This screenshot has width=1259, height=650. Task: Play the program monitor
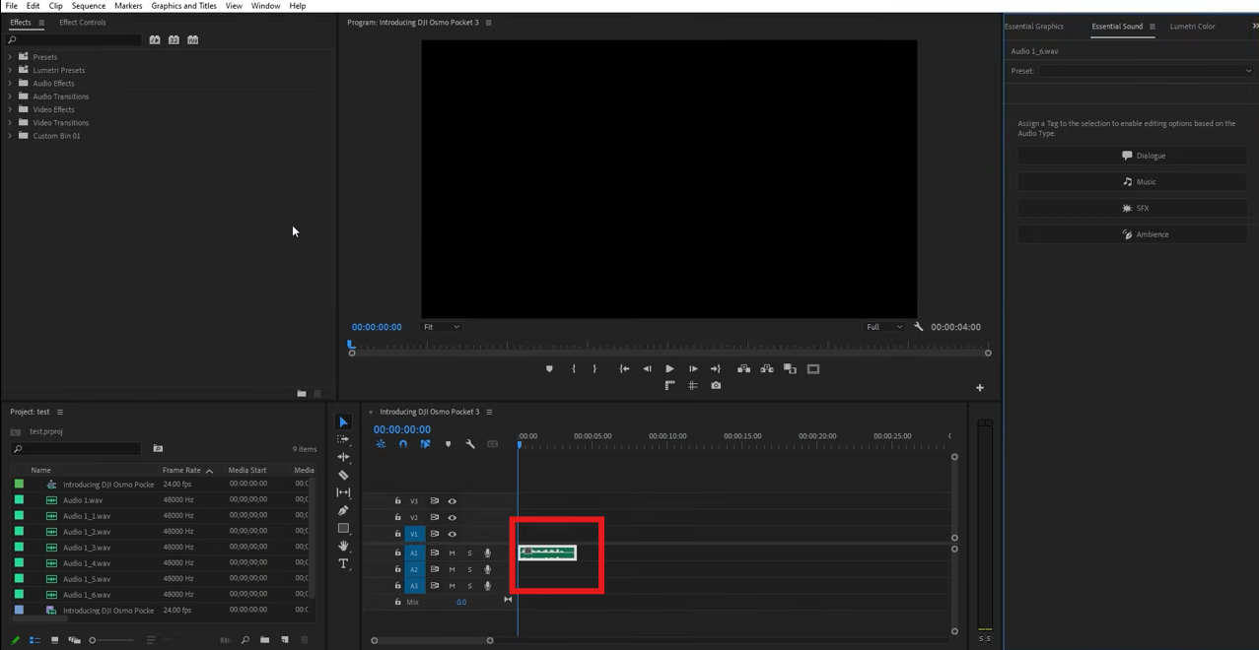pos(669,369)
